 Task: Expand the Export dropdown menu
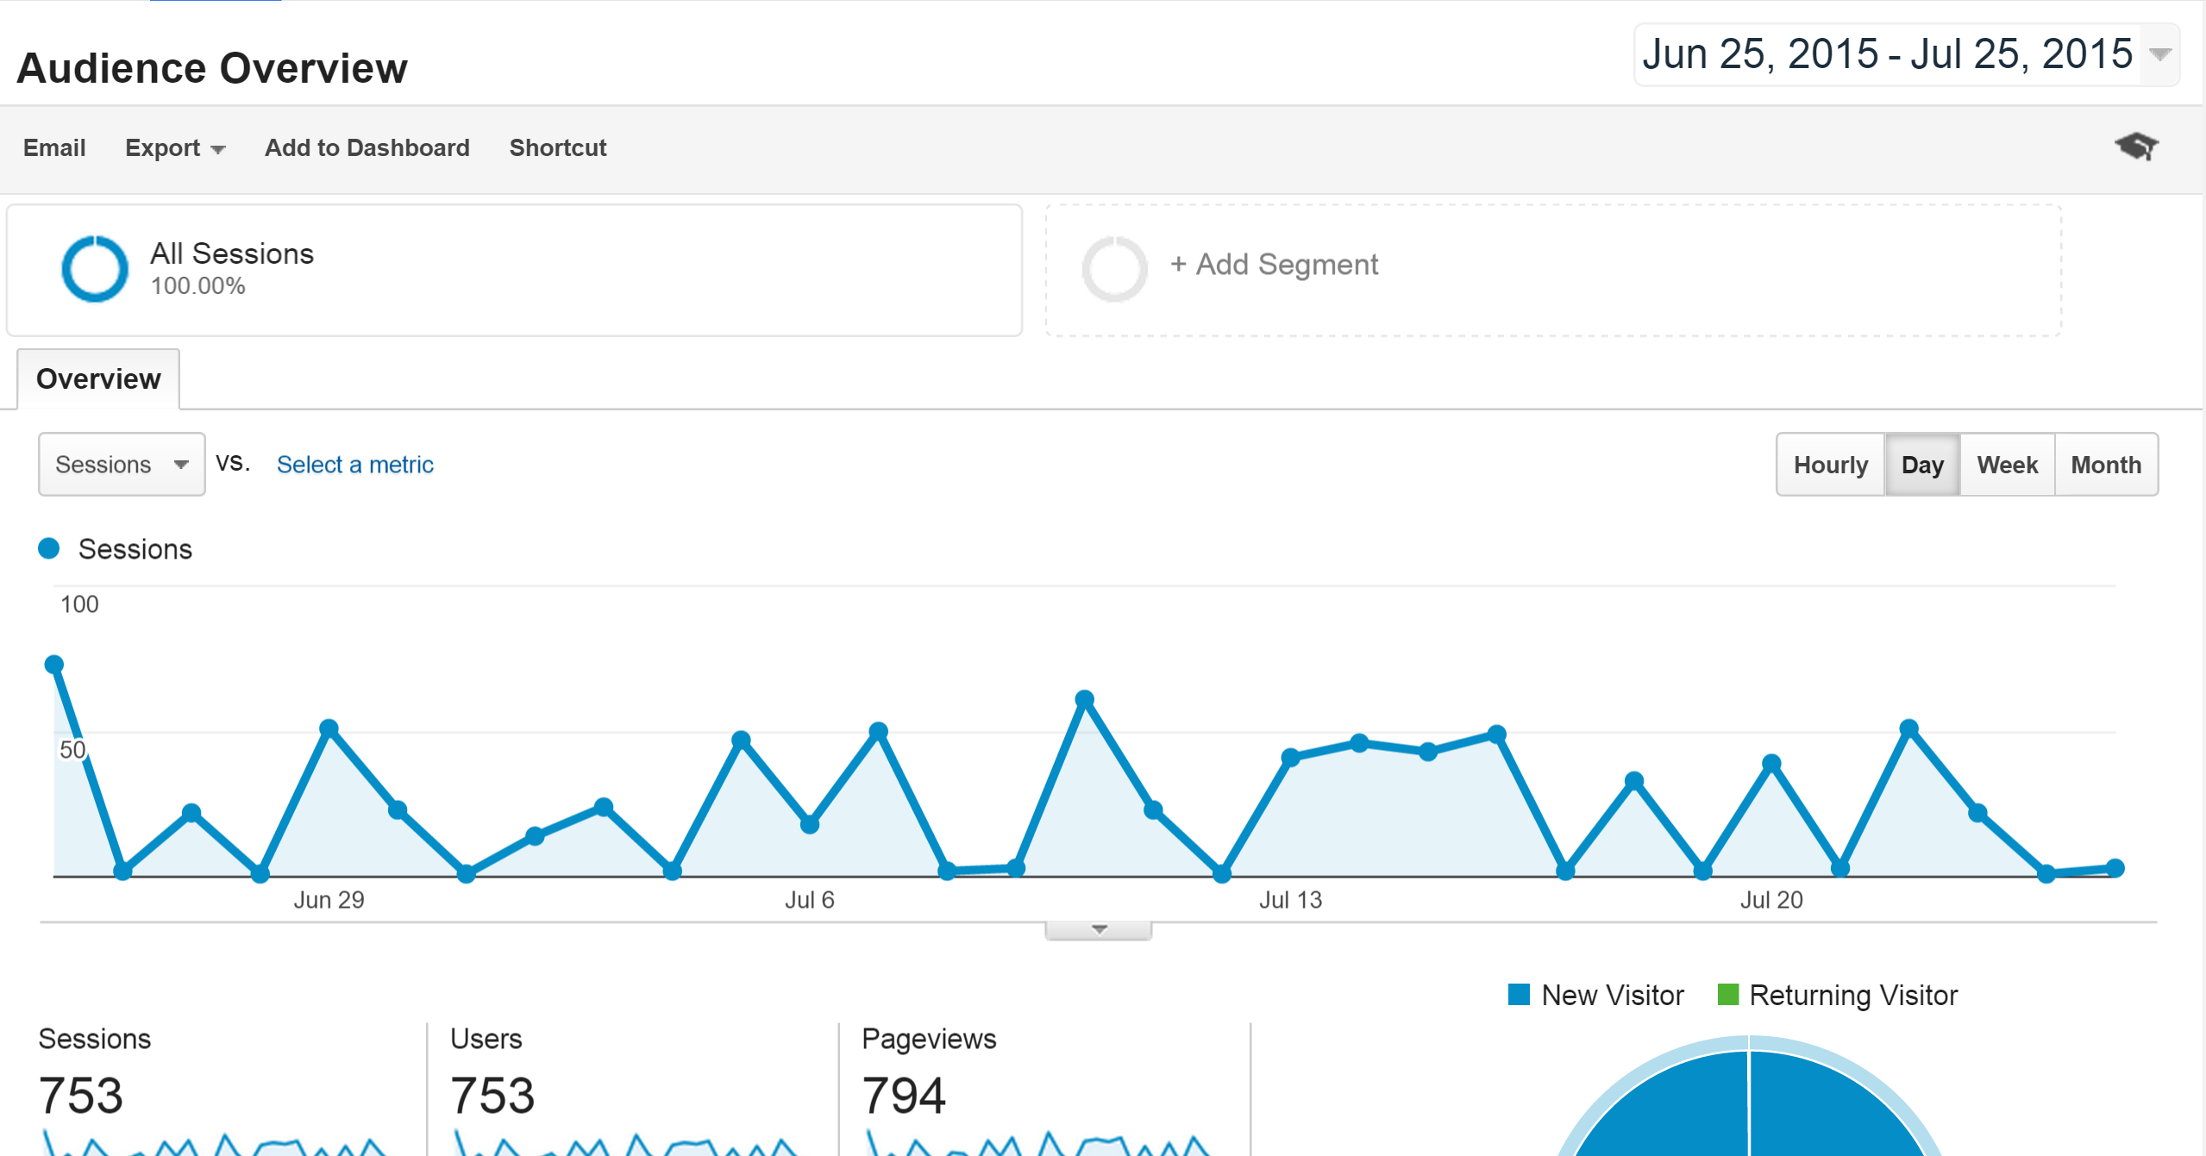pos(175,148)
